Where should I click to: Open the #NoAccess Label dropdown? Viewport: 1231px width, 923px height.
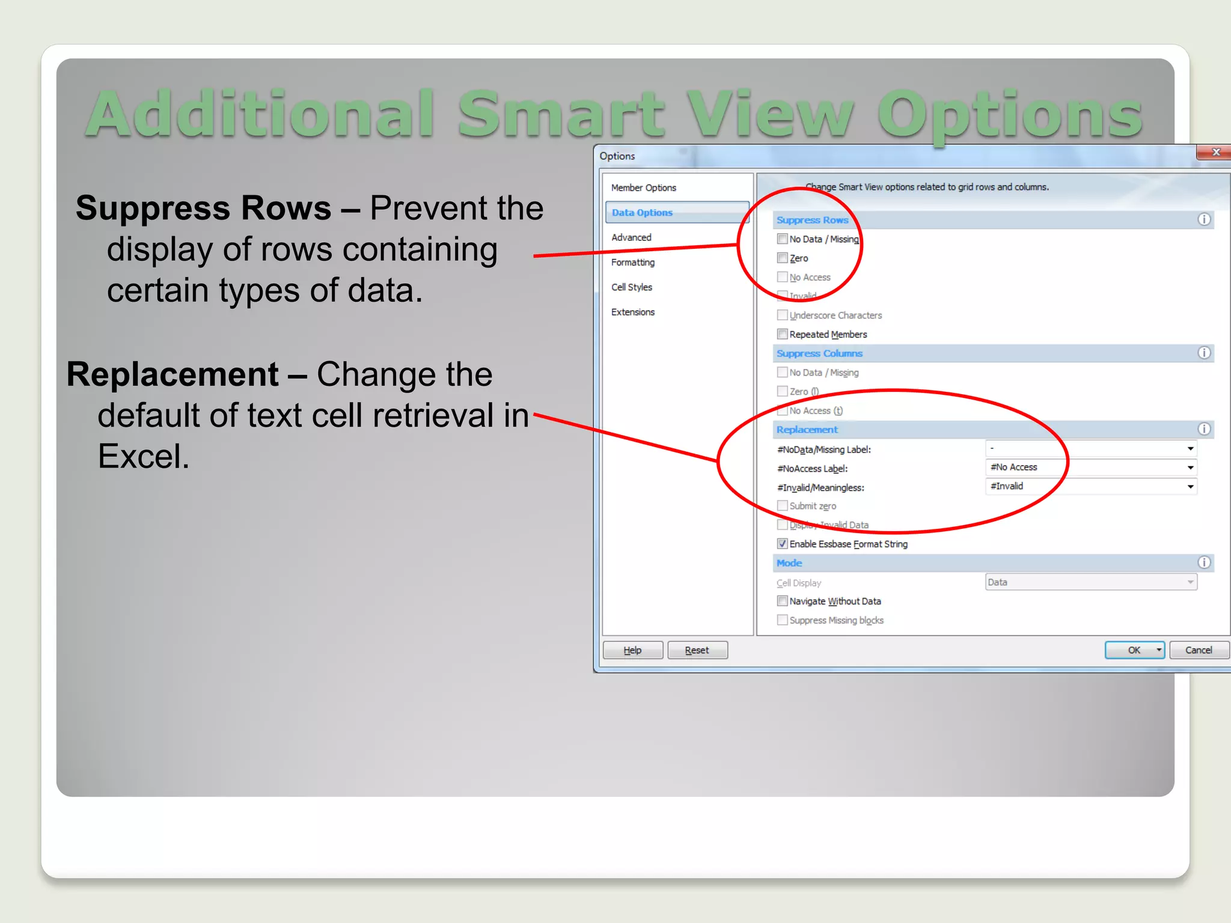(x=1190, y=468)
